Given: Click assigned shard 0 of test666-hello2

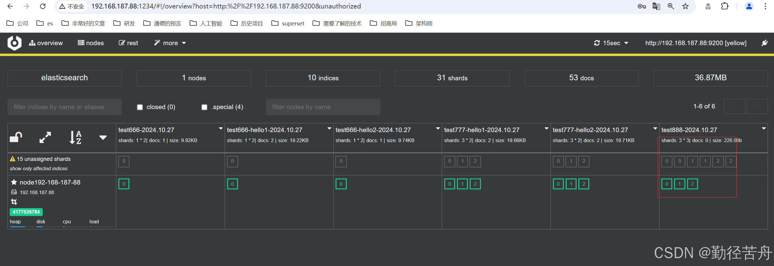Looking at the screenshot, I should click(x=341, y=184).
